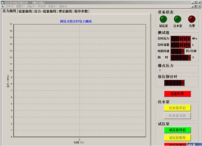Click the 保压倒计时 countdown display
The width and height of the screenshot is (202, 146).
[174, 83]
